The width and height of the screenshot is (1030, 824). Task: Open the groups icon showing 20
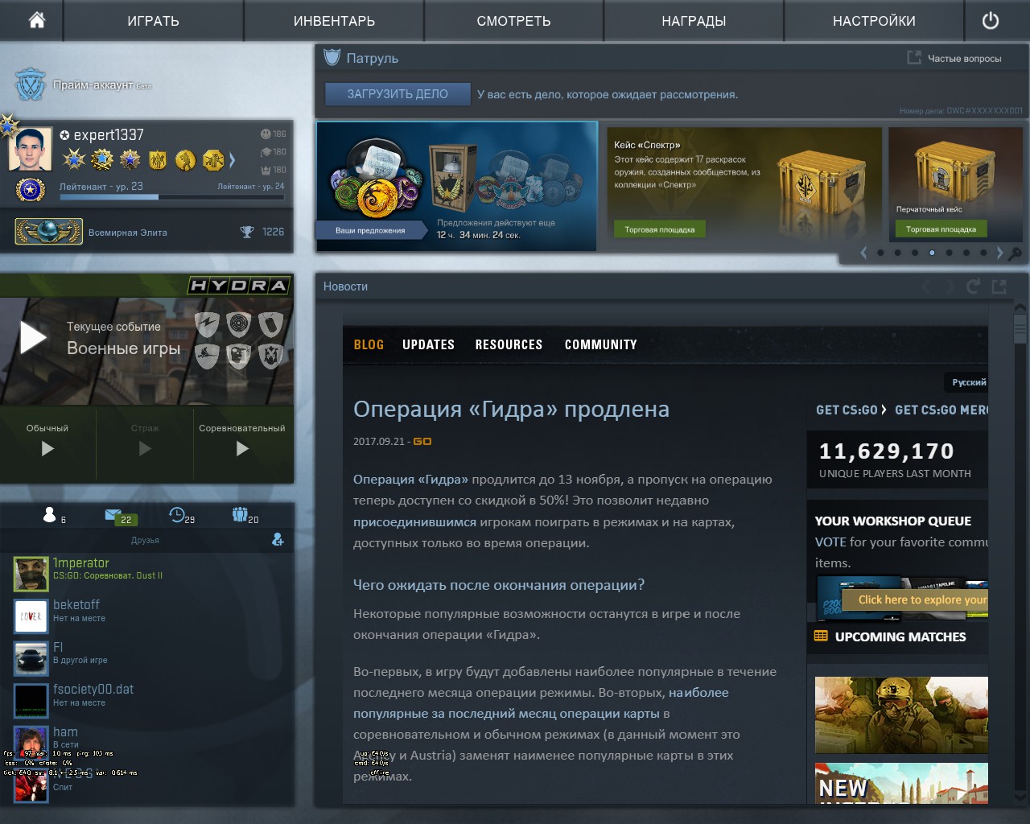click(x=245, y=516)
